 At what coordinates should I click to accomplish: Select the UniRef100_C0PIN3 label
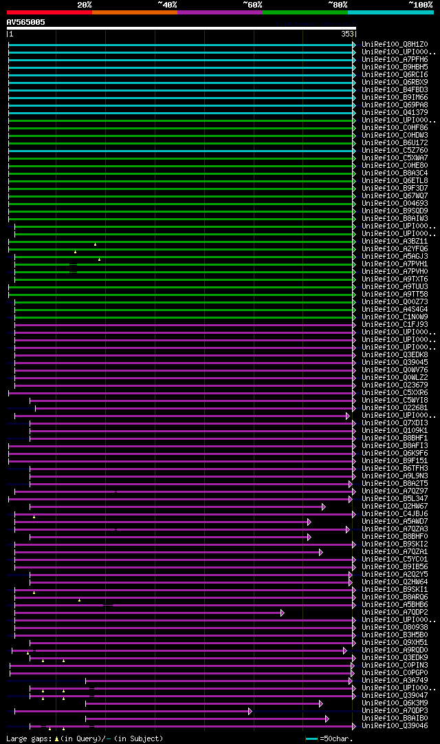[395, 667]
